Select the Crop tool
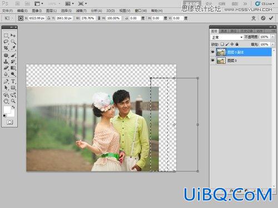Screen dimensions: 278x208 pyautogui.click(x=6, y=48)
